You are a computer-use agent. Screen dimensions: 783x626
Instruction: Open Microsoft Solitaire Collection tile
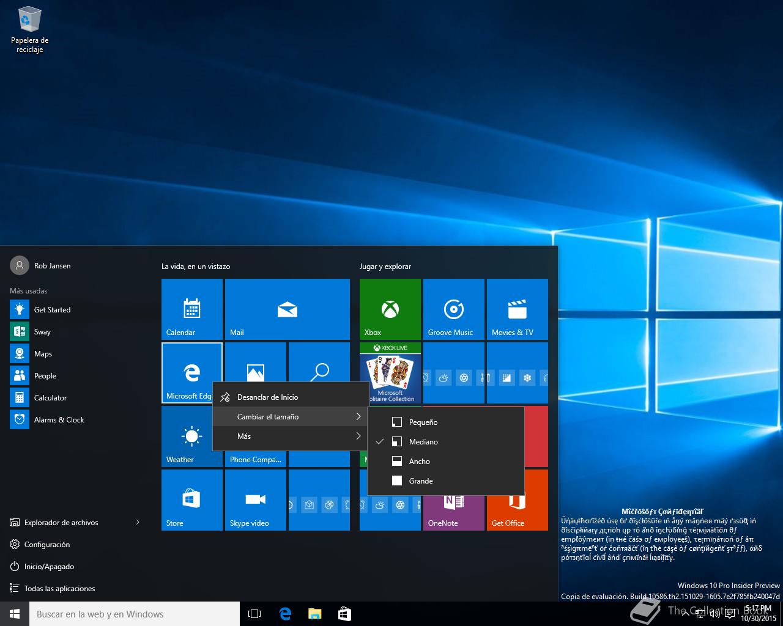(x=390, y=373)
